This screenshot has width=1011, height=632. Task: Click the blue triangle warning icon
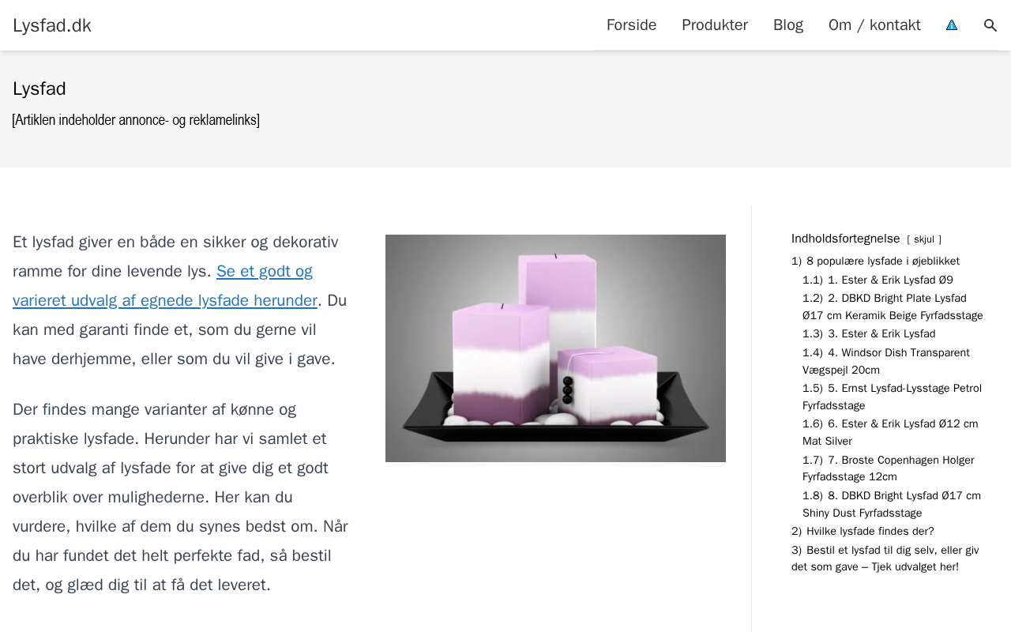952,25
